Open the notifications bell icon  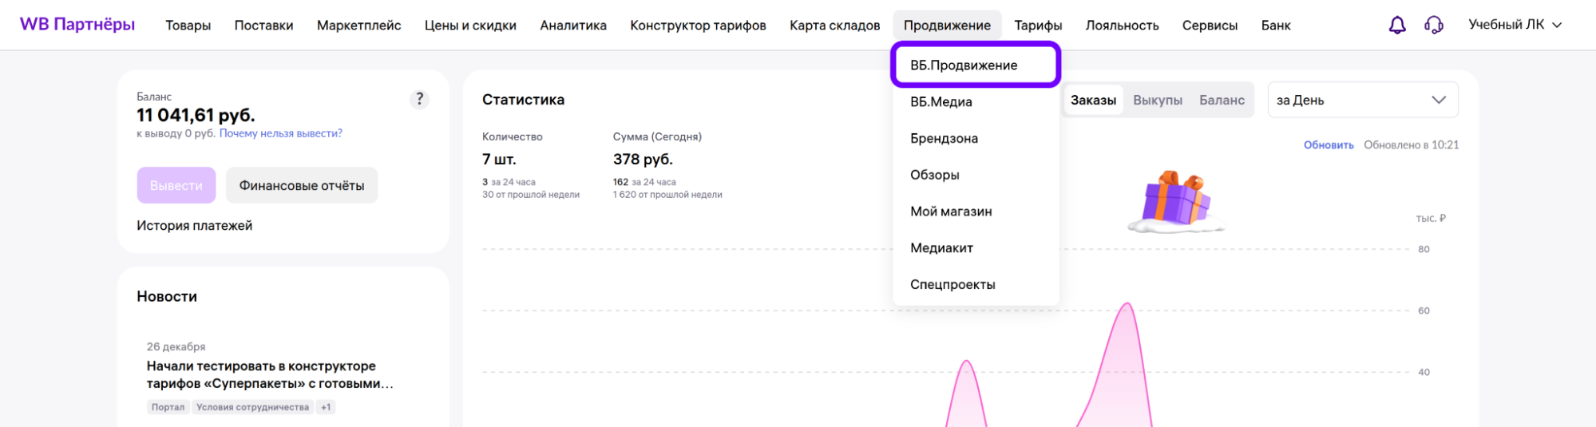tap(1396, 26)
